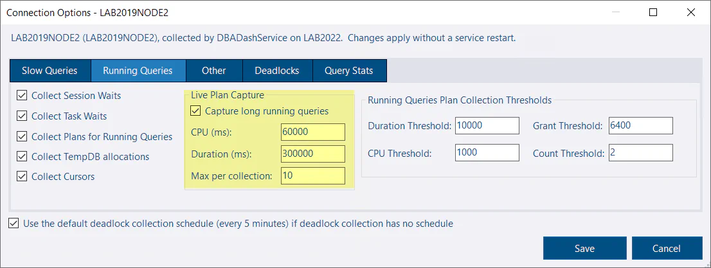This screenshot has width=711, height=268.
Task: Click the CPU (ms) input field
Action: (313, 132)
